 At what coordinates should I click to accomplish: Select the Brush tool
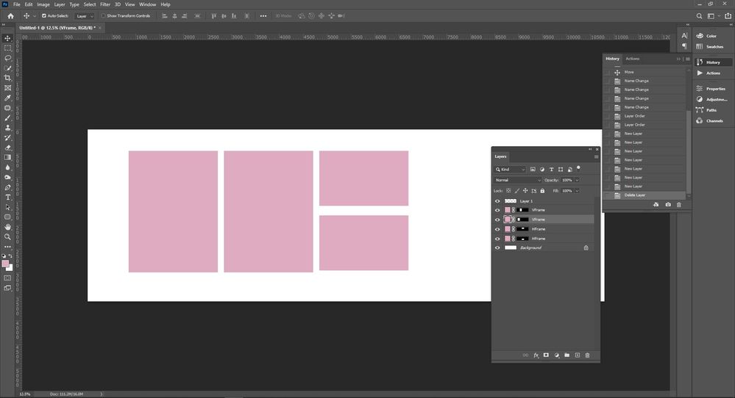tap(7, 117)
